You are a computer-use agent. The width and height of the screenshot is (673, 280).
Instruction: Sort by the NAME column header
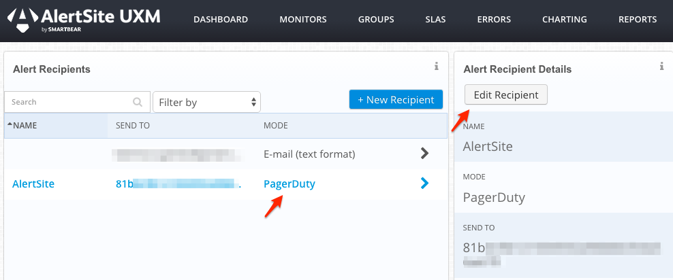coord(25,126)
